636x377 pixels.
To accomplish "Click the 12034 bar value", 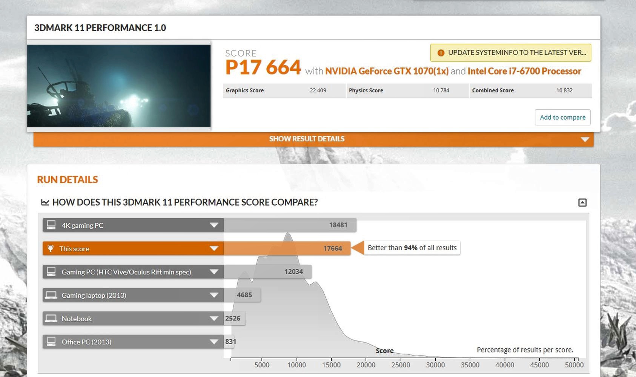I will pos(293,272).
